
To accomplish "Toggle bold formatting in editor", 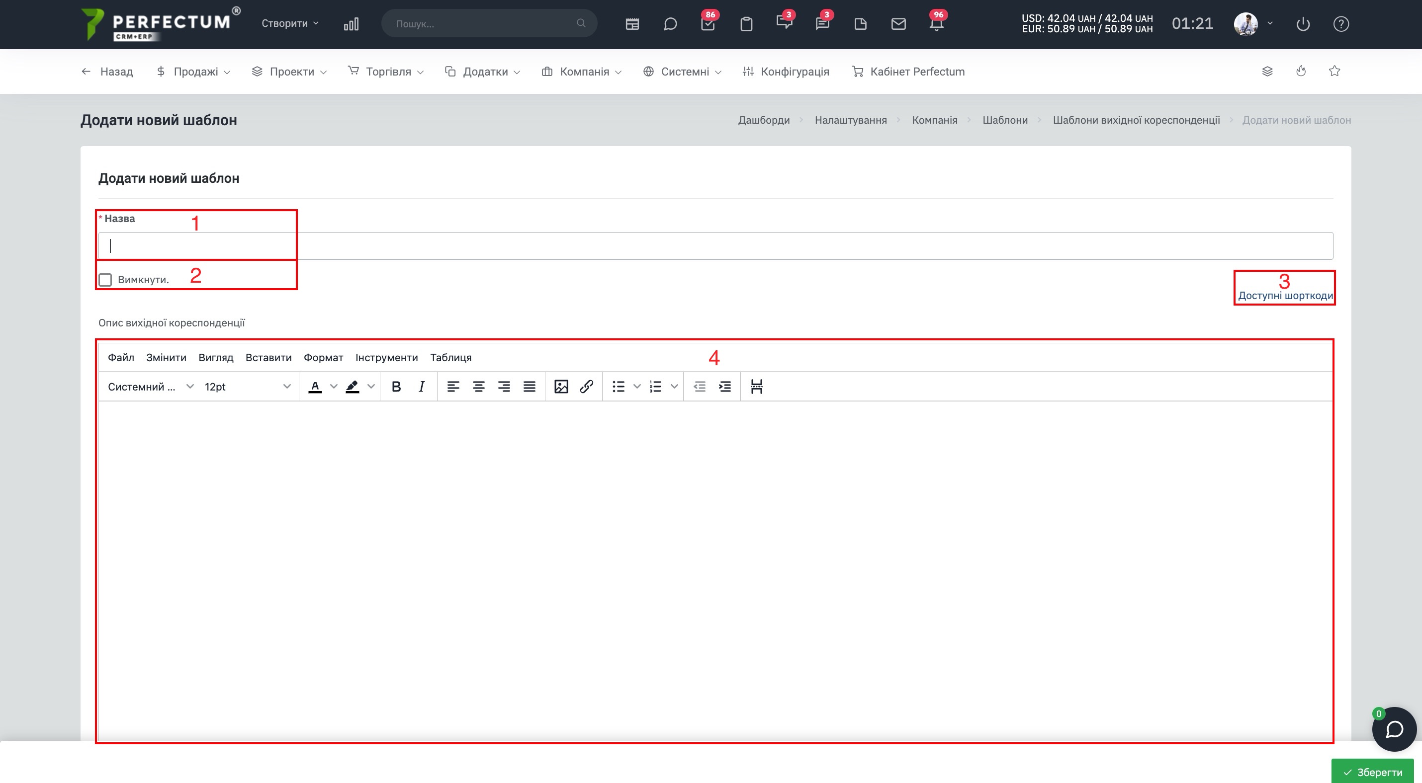I will point(396,387).
